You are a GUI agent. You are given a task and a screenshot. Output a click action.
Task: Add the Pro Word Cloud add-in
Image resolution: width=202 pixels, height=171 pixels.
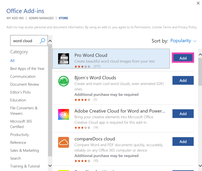pos(183,58)
